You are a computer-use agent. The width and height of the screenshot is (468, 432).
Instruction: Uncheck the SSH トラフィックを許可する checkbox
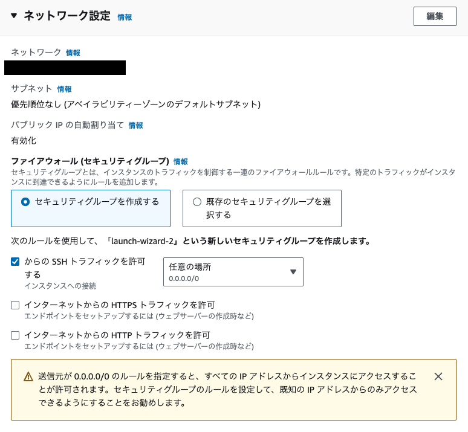click(16, 262)
